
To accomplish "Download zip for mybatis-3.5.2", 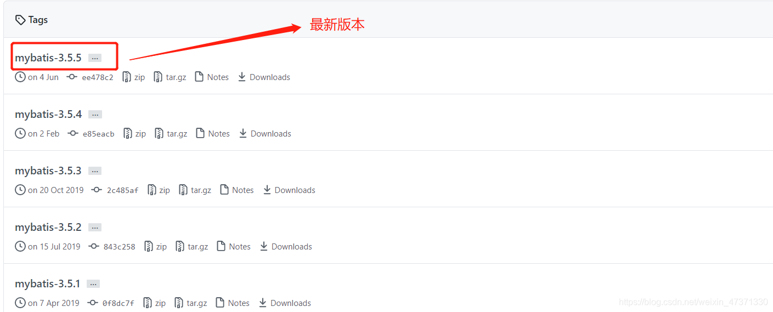I will (x=162, y=247).
